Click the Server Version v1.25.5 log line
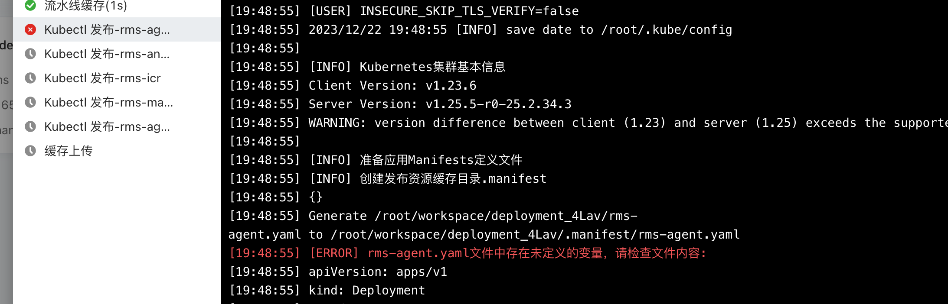 pos(400,104)
